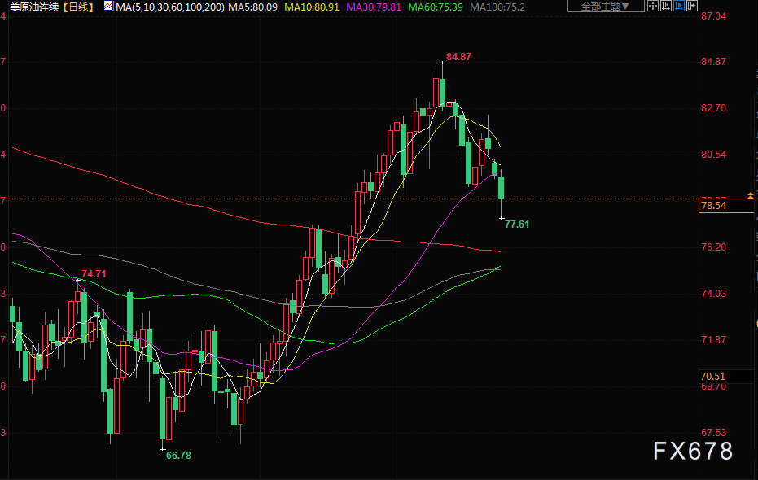Click the MA10:80.91 value
758x480 pixels.
coord(311,7)
